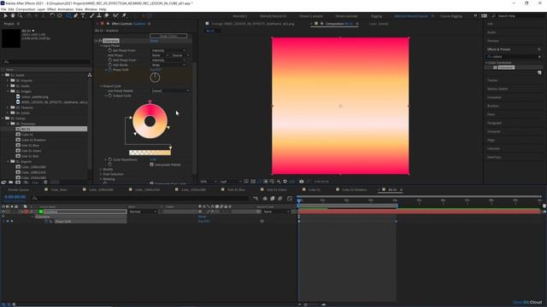Image resolution: width=547 pixels, height=307 pixels.
Task: Select the Zoom magnifier tool
Action: pos(21,15)
